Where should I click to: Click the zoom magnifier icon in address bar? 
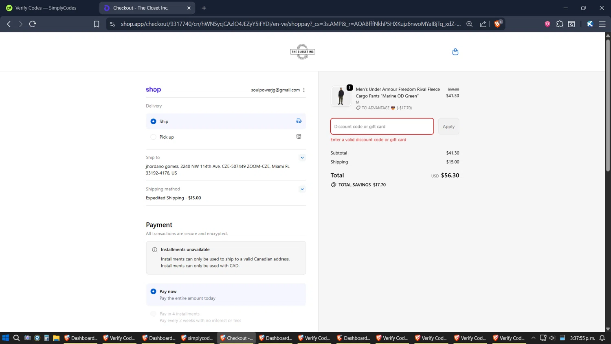(x=469, y=24)
